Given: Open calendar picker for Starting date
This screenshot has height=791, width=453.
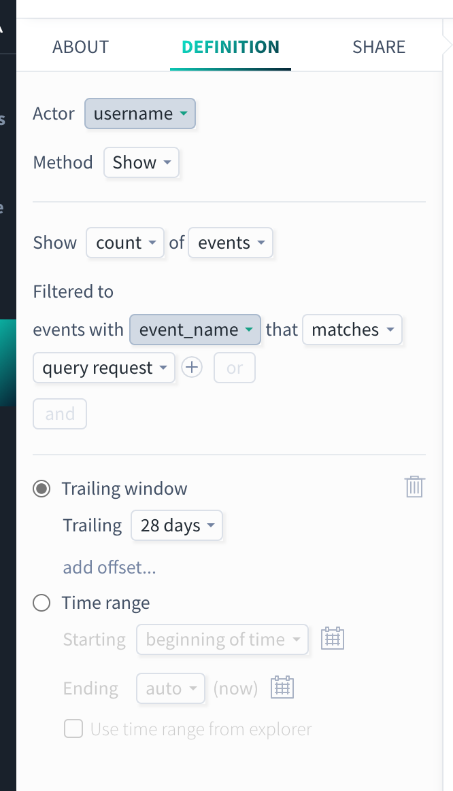Looking at the screenshot, I should (x=333, y=638).
